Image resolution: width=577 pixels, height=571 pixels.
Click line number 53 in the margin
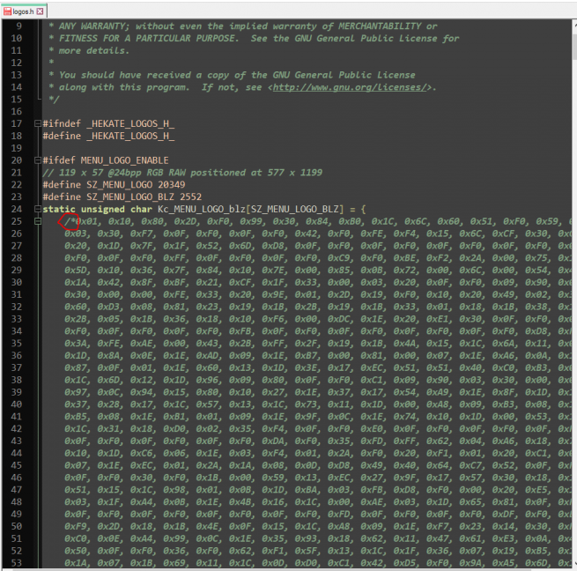17,562
